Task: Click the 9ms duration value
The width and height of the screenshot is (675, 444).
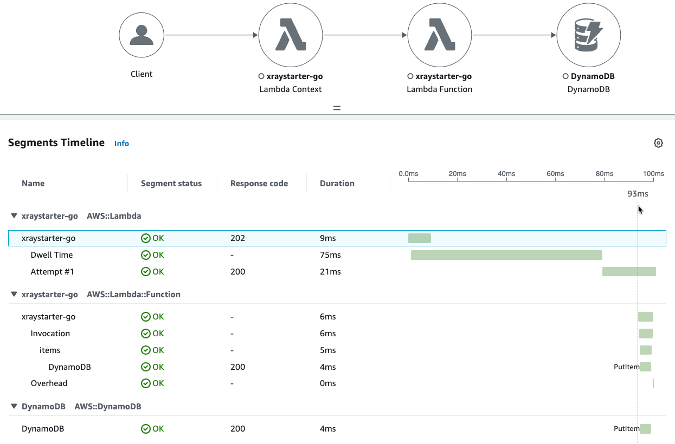Action: click(x=328, y=238)
